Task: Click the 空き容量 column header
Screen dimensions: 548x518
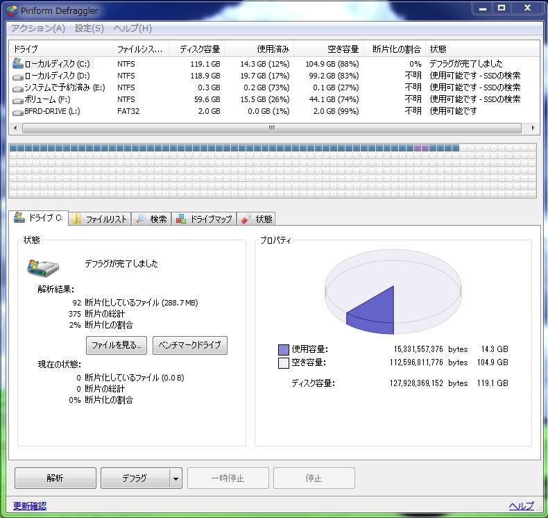Action: 328,49
